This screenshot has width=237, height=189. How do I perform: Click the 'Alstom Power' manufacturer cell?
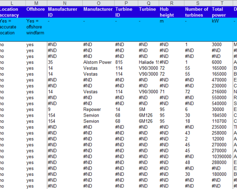pos(99,62)
